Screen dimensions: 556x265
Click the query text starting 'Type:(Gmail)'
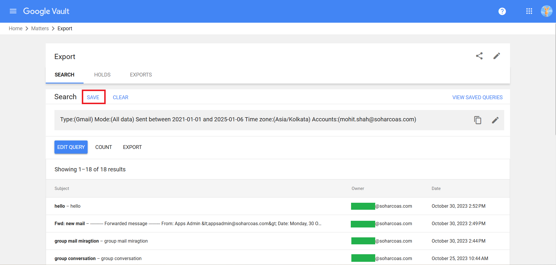238,120
